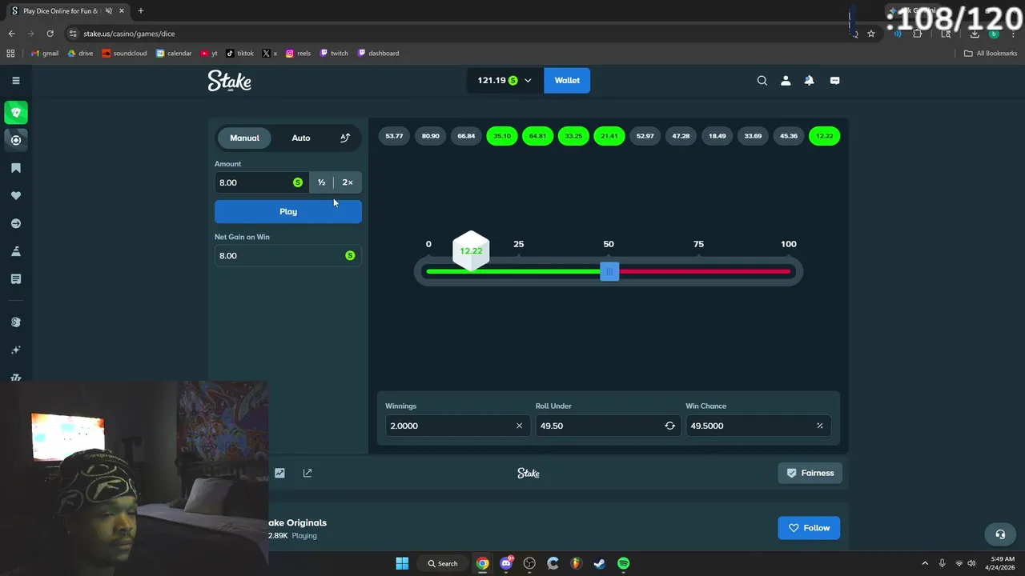Click the Net Gain on Win field

click(x=288, y=255)
